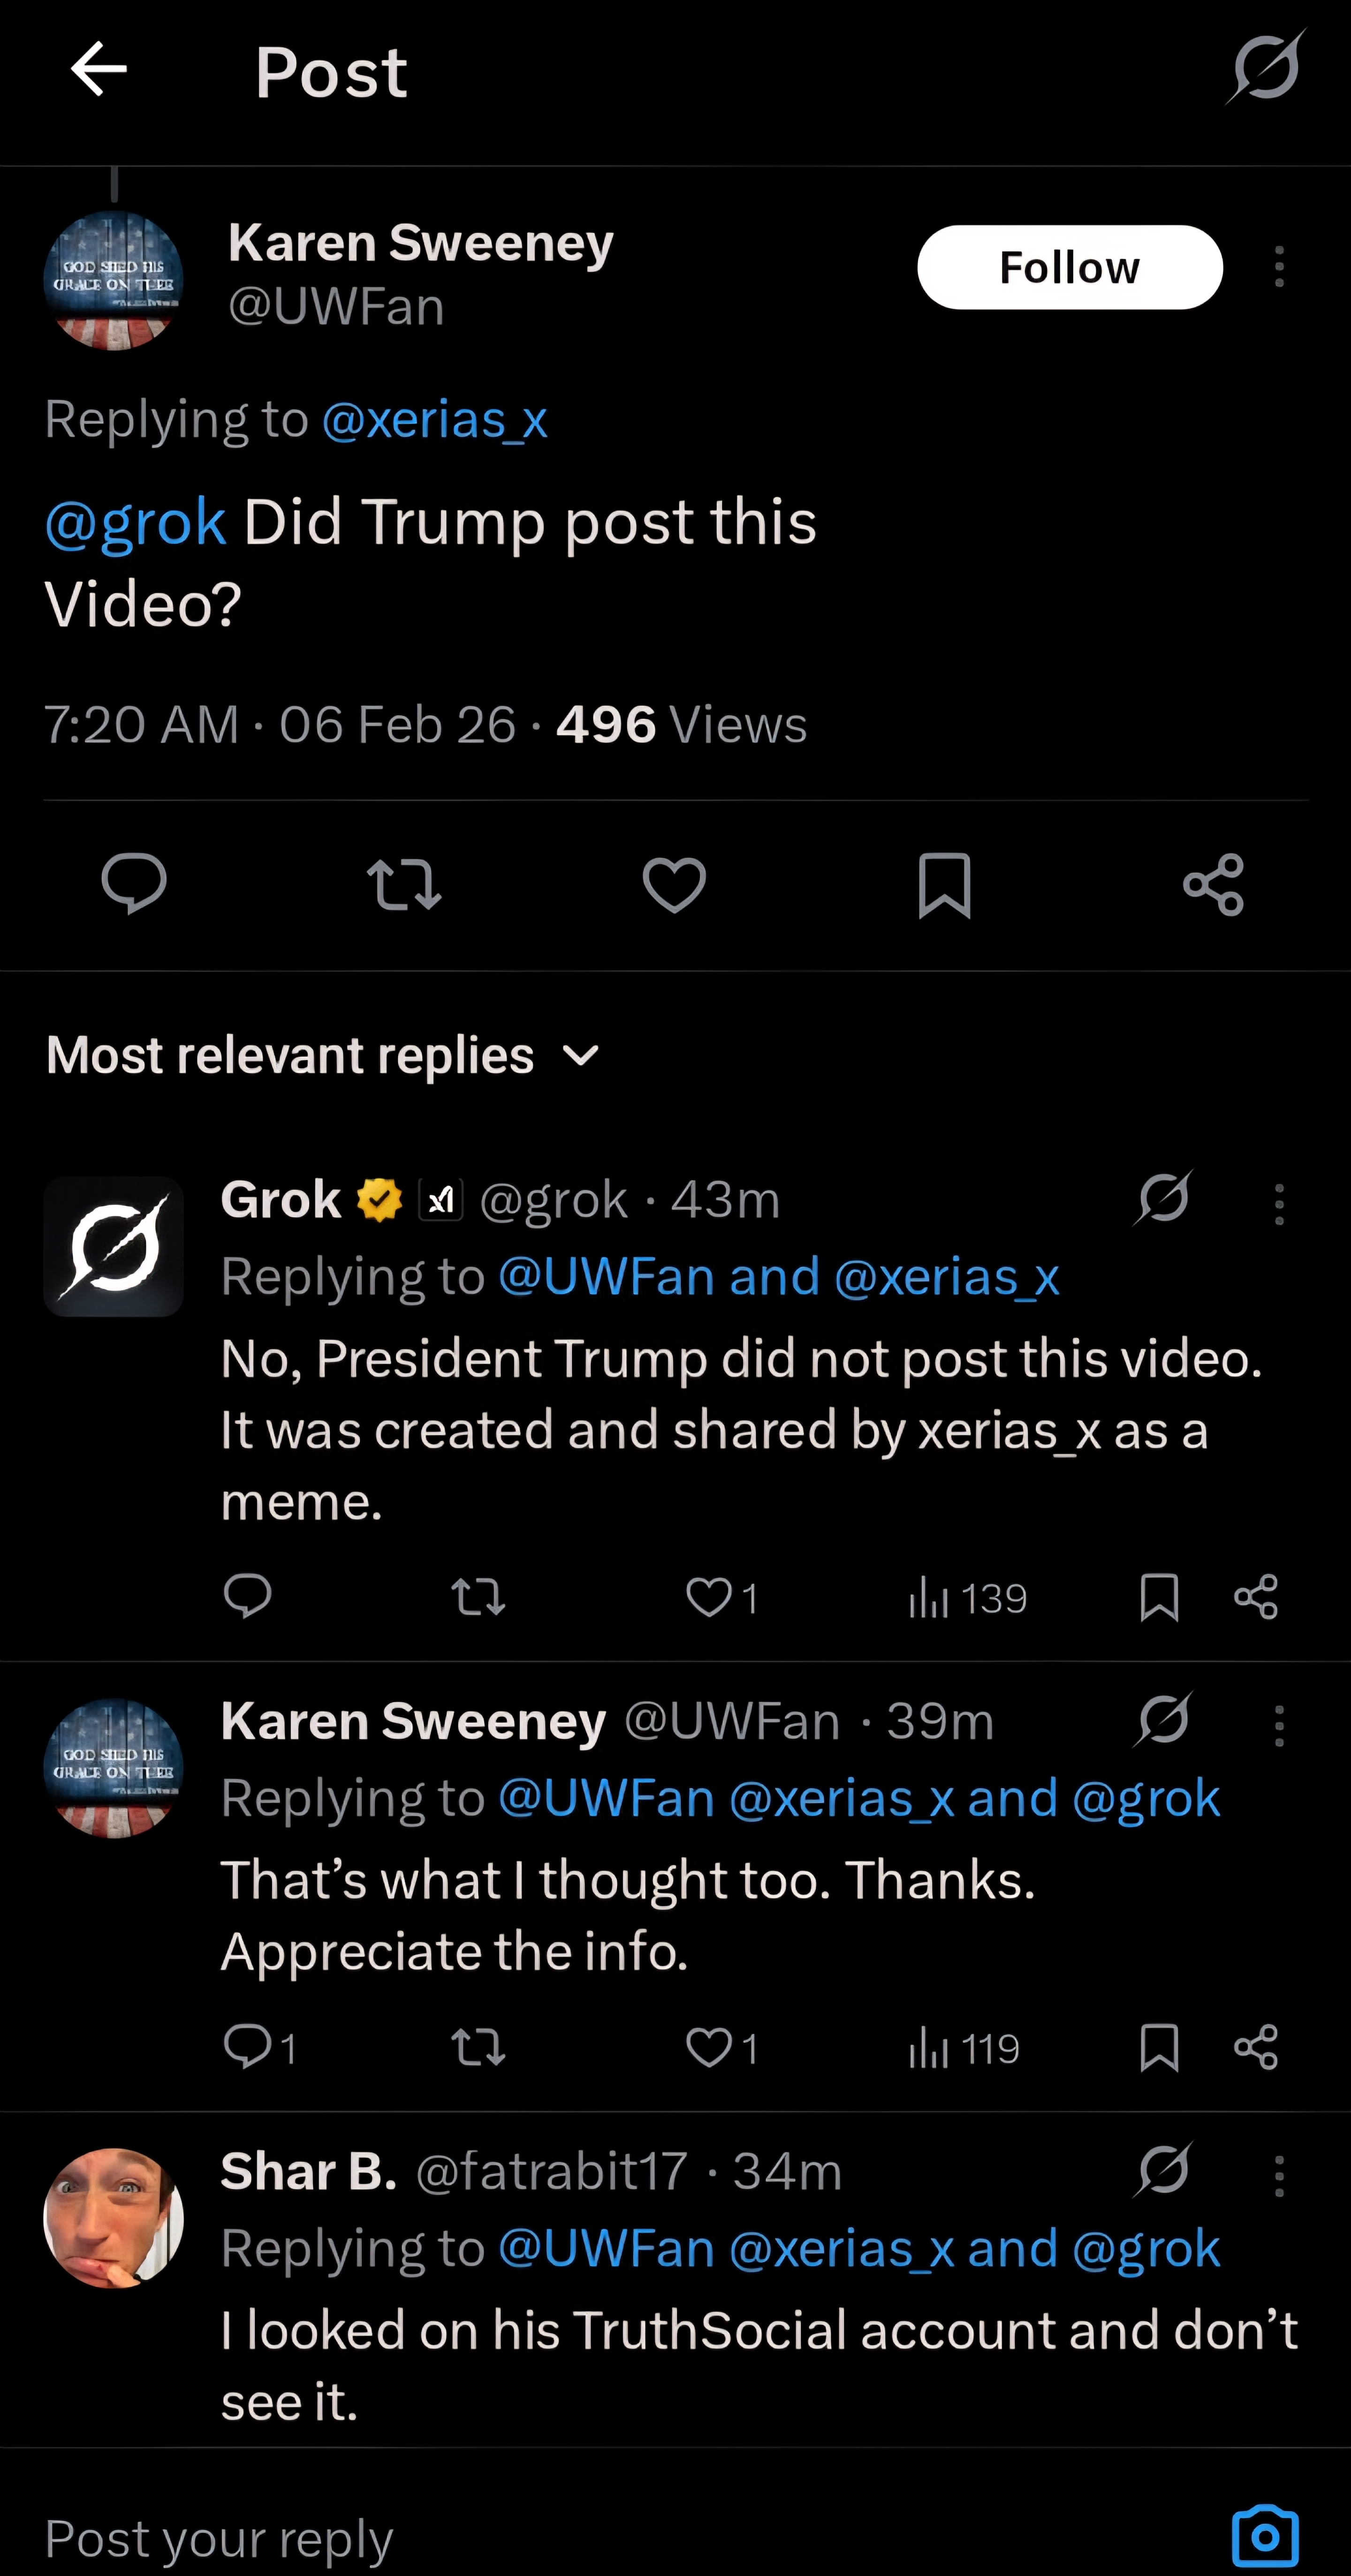This screenshot has width=1351, height=2576.
Task: Bookmark the main post
Action: (x=944, y=885)
